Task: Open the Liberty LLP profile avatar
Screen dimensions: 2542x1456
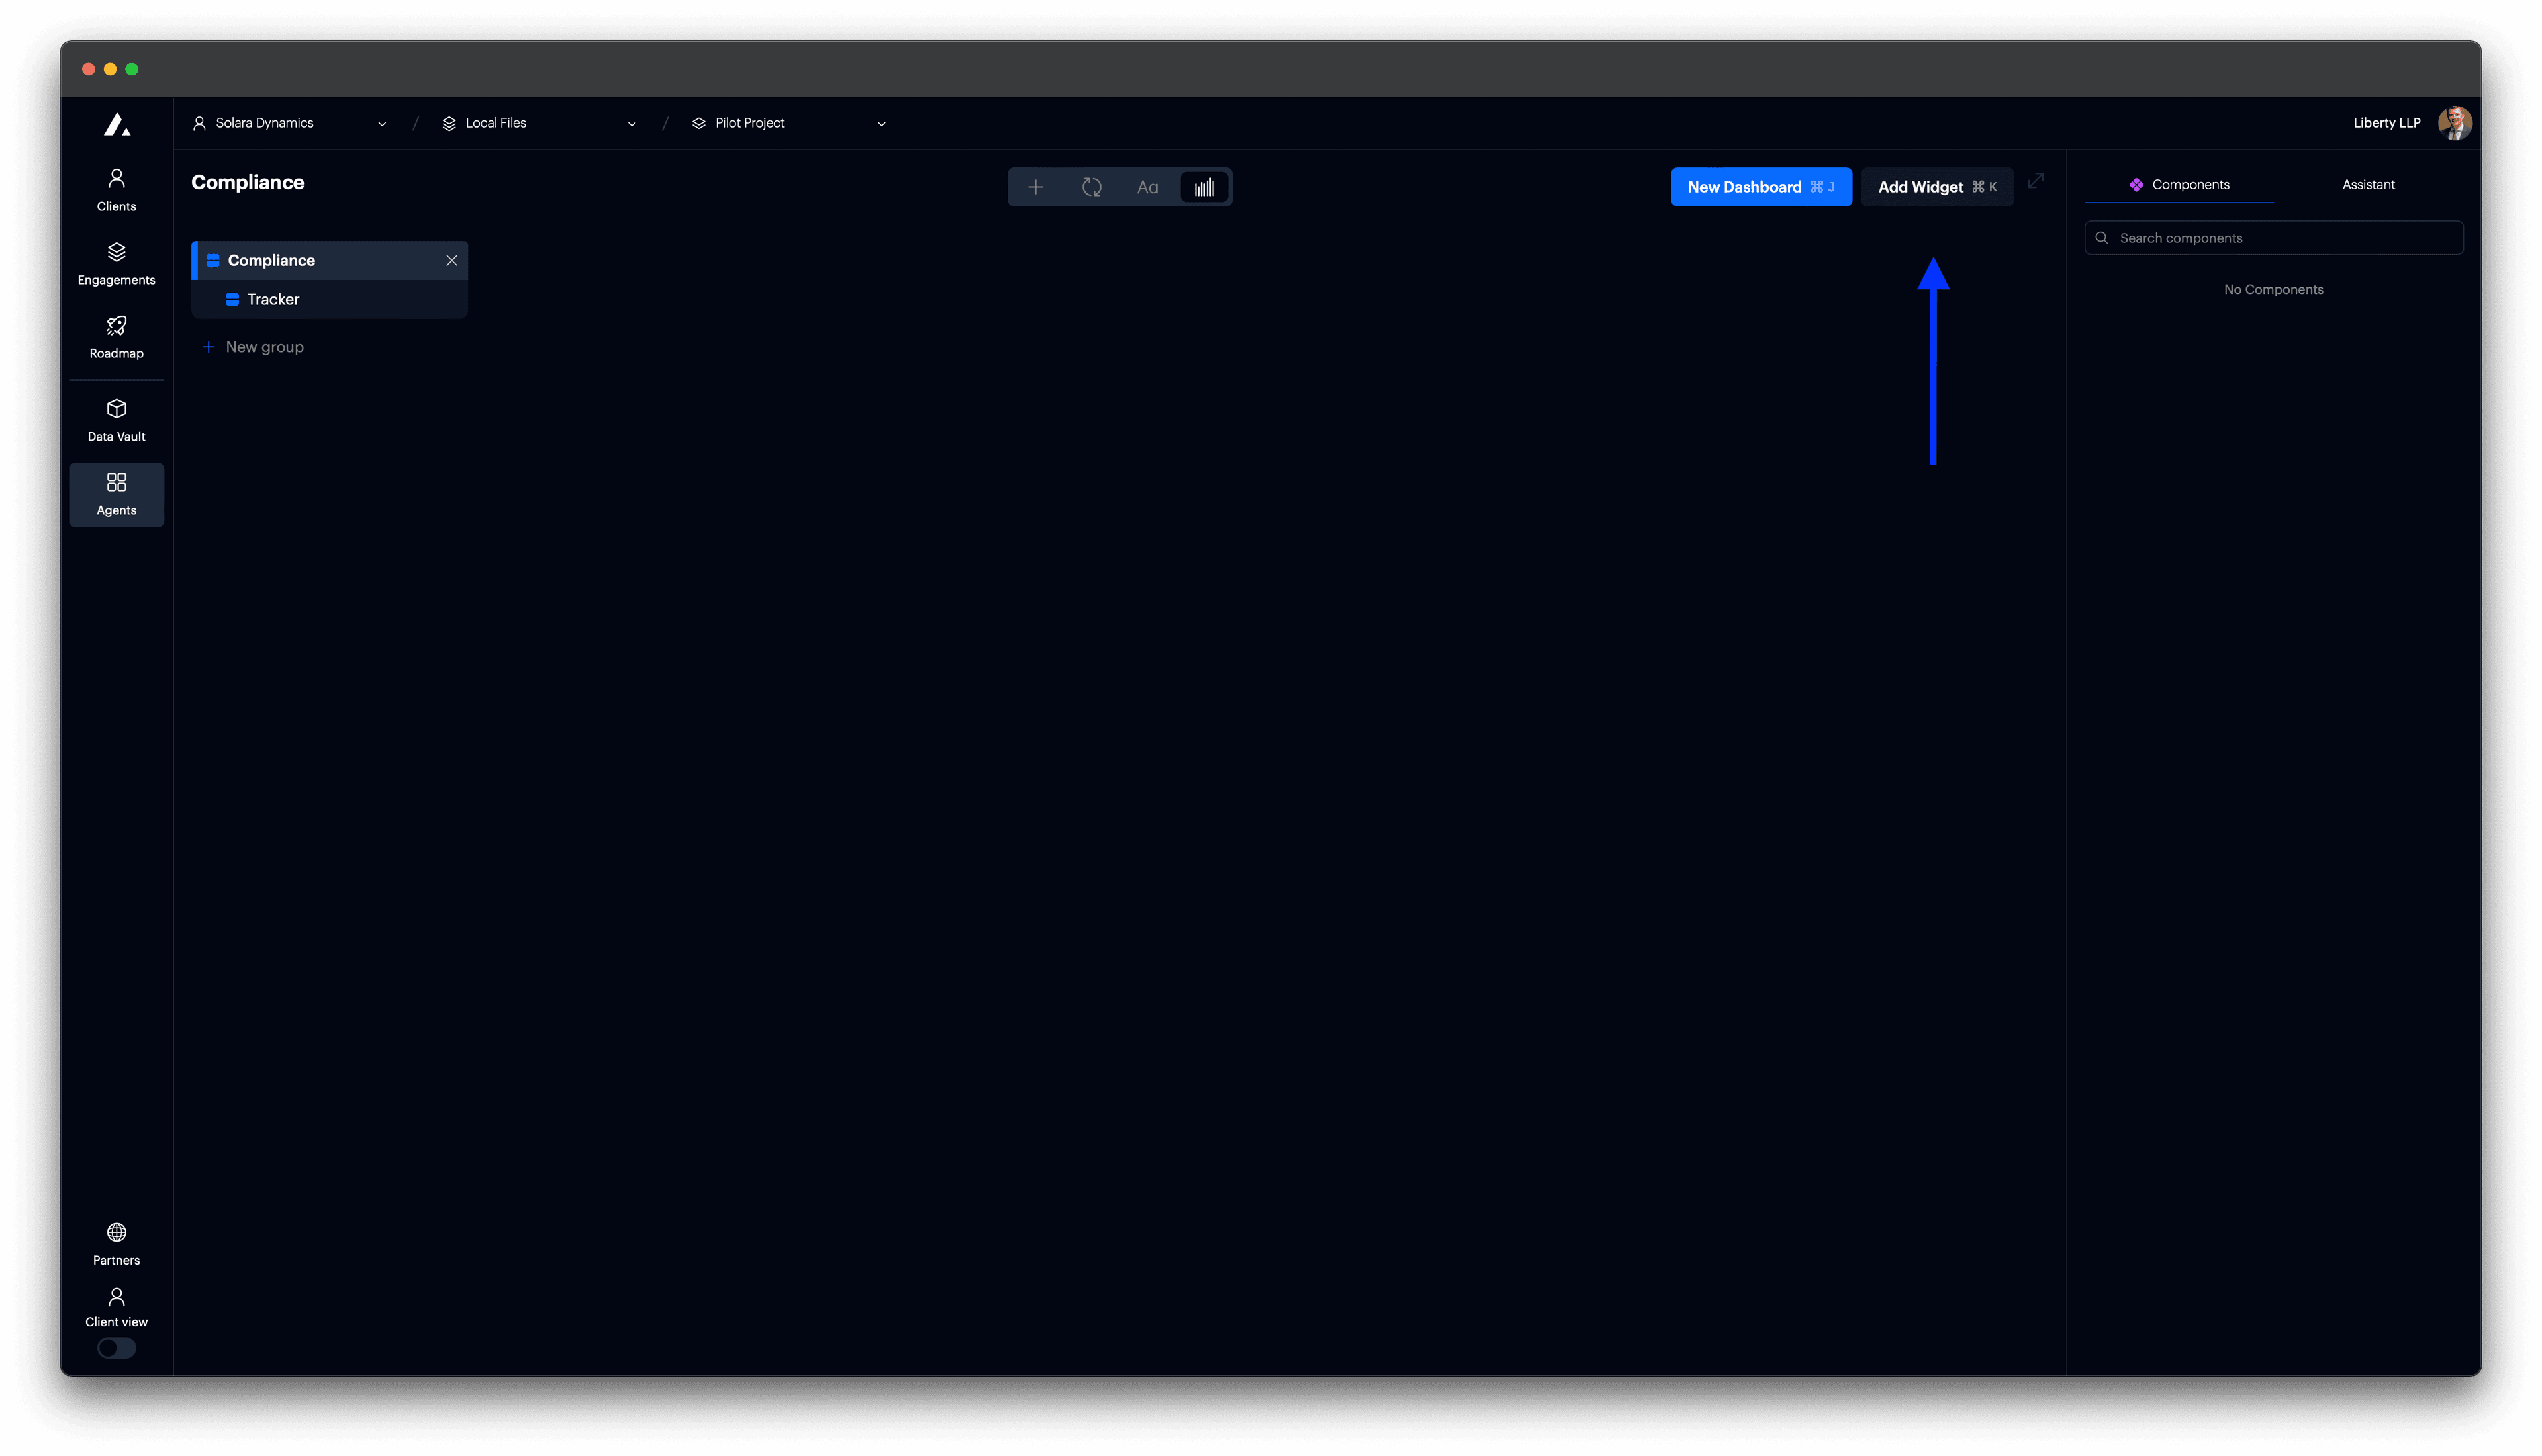Action: (2456, 122)
